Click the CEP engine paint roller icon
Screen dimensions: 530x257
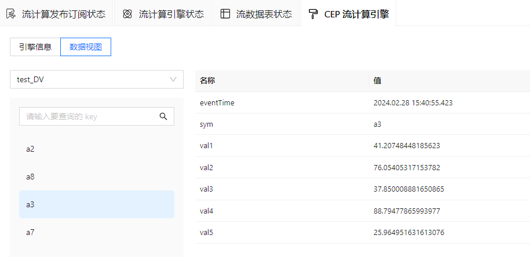[x=313, y=14]
